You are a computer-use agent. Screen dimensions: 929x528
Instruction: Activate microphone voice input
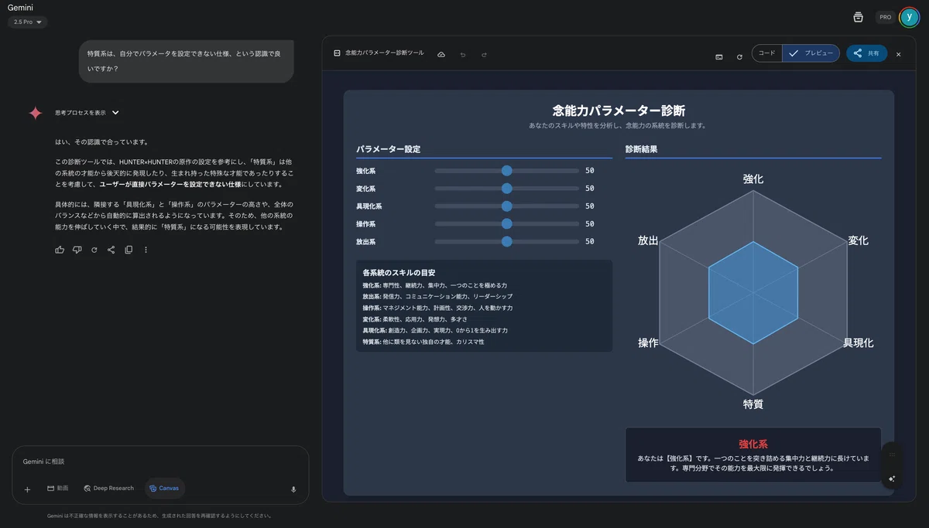pyautogui.click(x=293, y=489)
